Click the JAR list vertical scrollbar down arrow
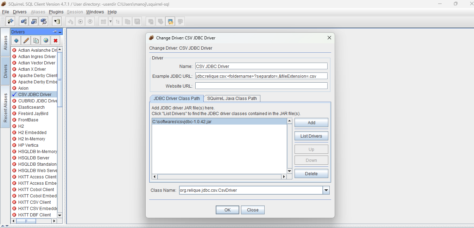The image size is (474, 228). [290, 171]
